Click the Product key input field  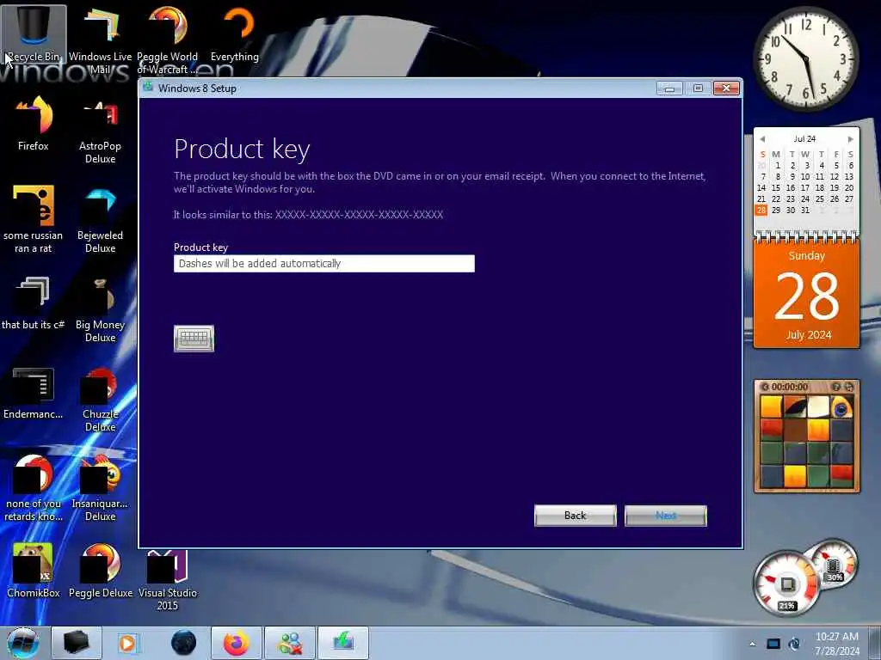[x=324, y=263]
